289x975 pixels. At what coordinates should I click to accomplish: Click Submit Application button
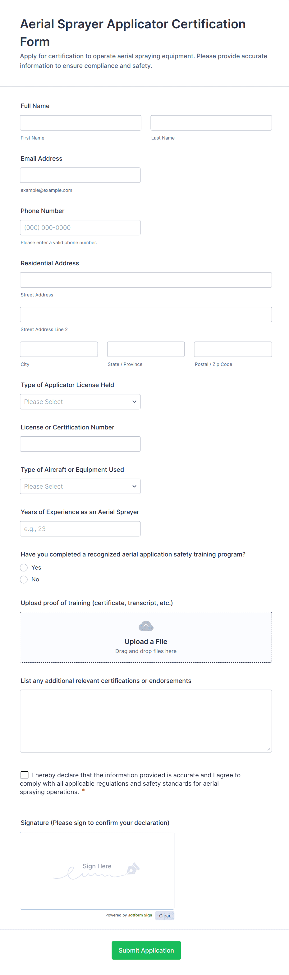146,950
